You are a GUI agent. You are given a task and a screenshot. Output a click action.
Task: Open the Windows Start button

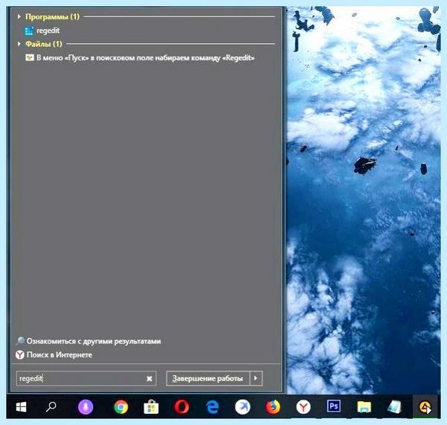click(21, 407)
